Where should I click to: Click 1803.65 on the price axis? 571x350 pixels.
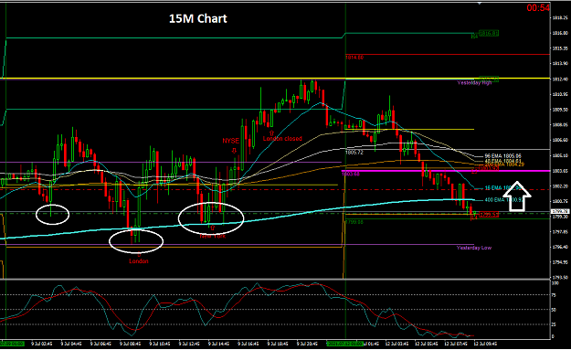(x=560, y=171)
